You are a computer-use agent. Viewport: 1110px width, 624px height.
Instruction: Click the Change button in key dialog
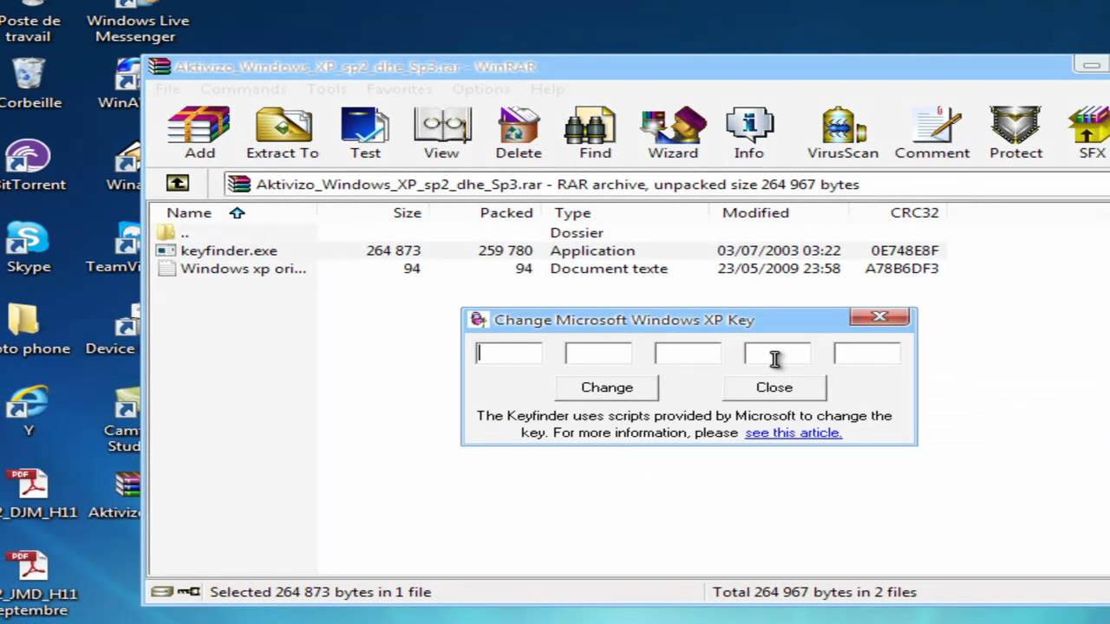607,387
